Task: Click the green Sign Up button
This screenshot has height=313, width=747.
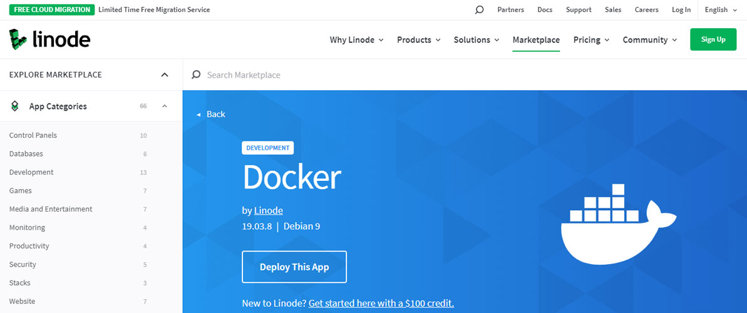Action: click(x=713, y=39)
